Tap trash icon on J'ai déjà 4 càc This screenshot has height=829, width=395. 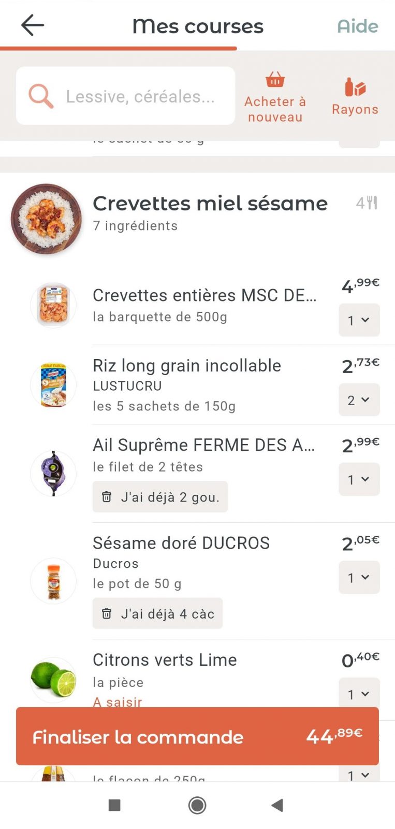(x=107, y=613)
